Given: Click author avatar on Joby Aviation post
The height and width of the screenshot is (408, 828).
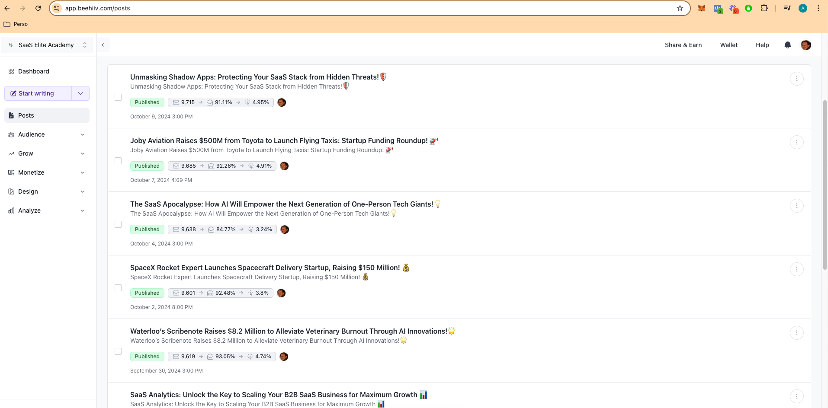Looking at the screenshot, I should pyautogui.click(x=284, y=166).
